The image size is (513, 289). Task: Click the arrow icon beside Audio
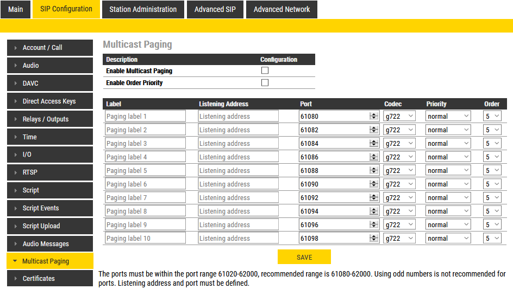[15, 66]
